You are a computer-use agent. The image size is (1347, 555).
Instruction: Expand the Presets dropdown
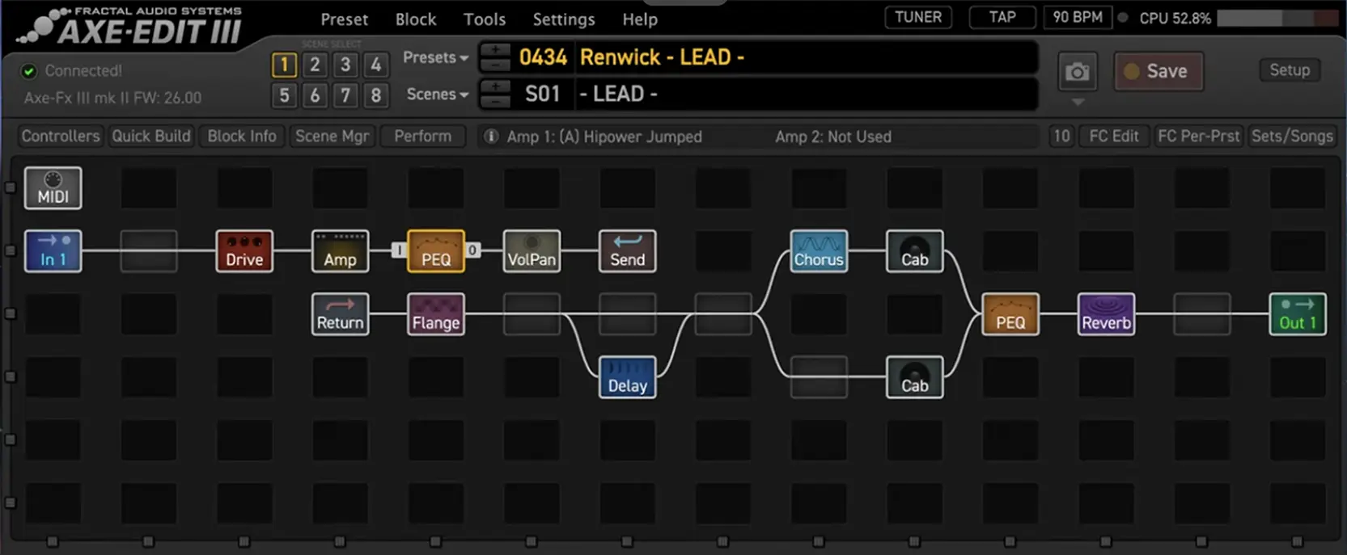pyautogui.click(x=435, y=57)
